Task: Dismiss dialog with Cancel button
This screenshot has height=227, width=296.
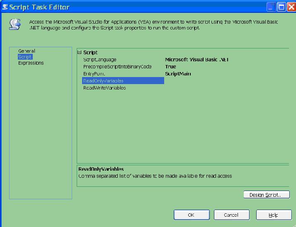Action: tap(232, 215)
